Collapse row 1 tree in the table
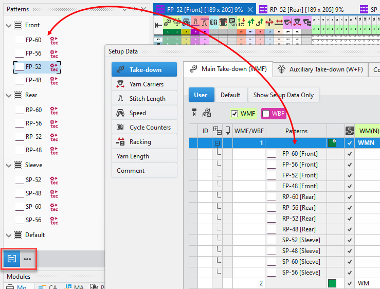Viewport: 380px width, 289px height. click(x=218, y=143)
